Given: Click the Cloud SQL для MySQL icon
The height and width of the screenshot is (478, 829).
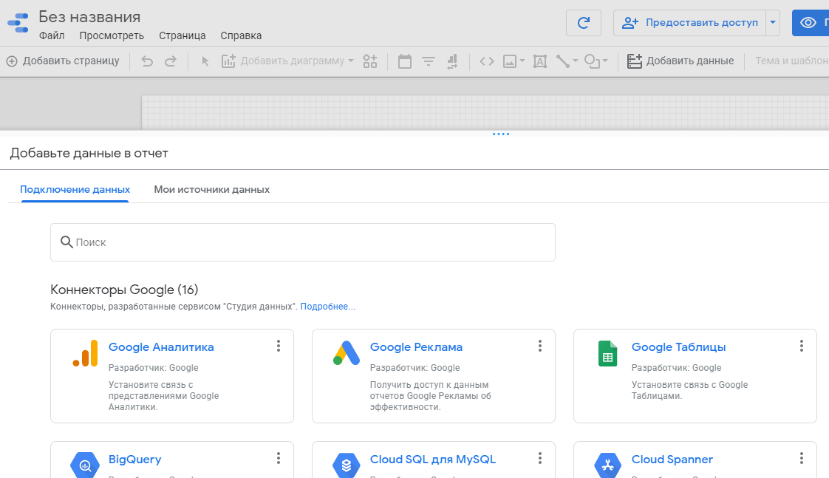Looking at the screenshot, I should 347,465.
